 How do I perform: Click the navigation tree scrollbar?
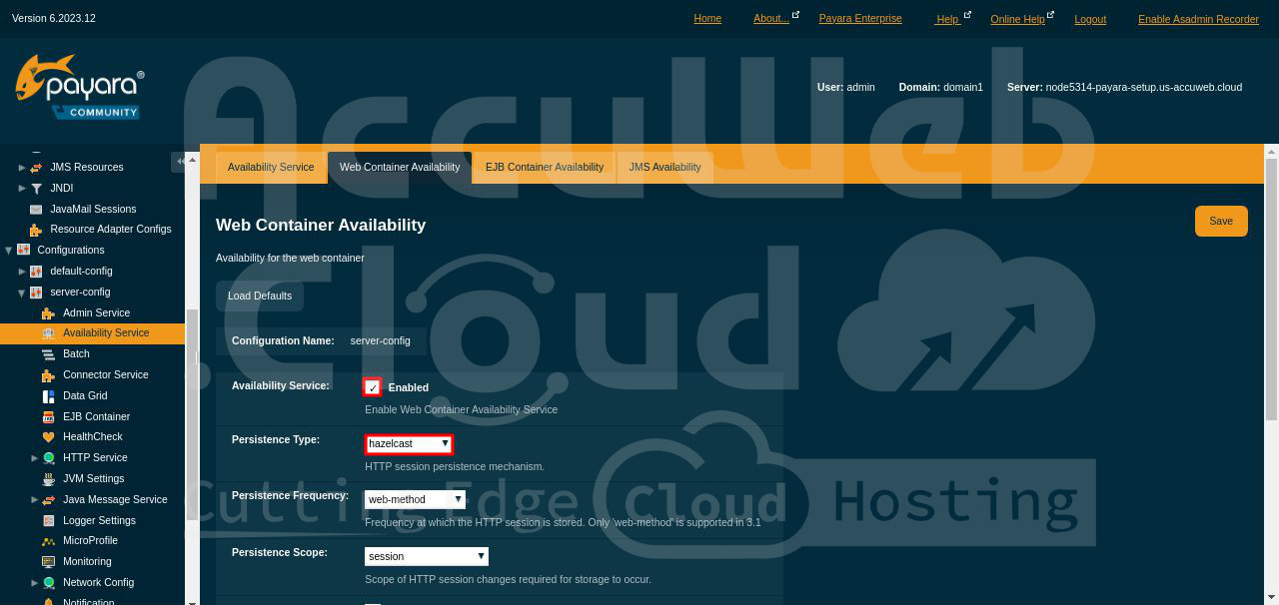pyautogui.click(x=192, y=413)
